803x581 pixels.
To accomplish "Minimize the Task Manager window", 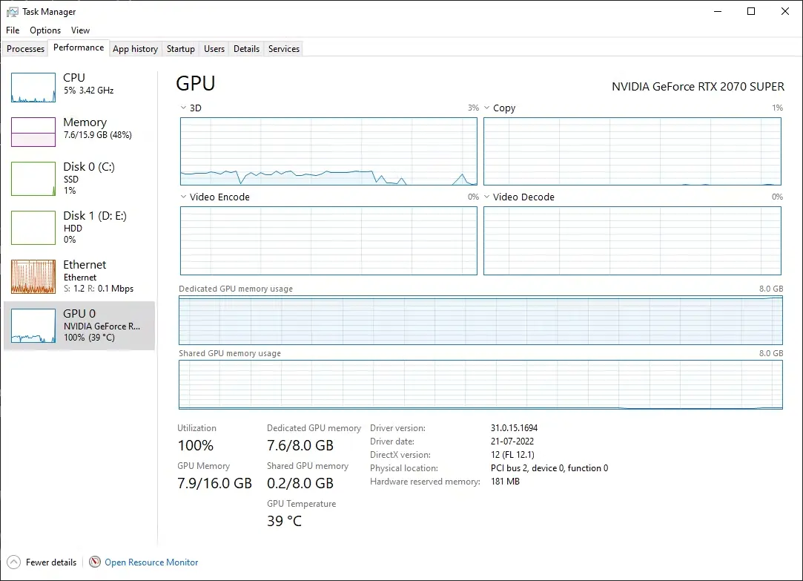I will (x=718, y=11).
